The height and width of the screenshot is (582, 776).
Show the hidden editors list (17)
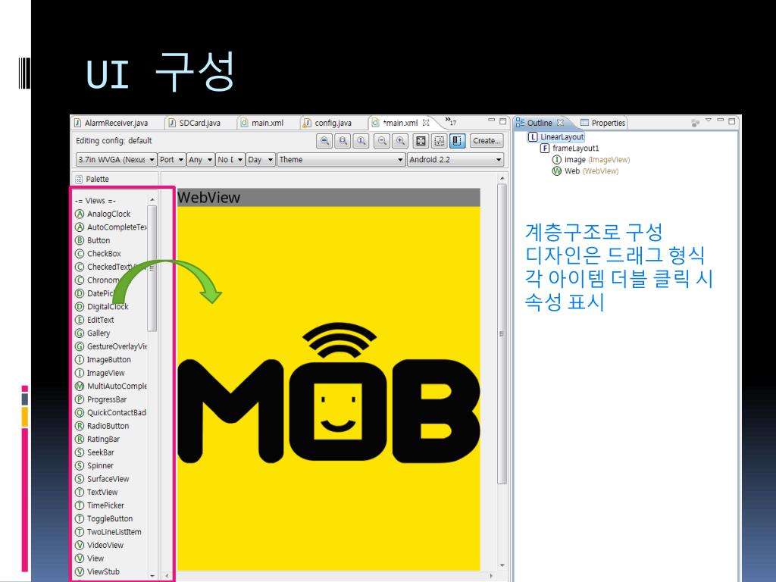click(450, 122)
